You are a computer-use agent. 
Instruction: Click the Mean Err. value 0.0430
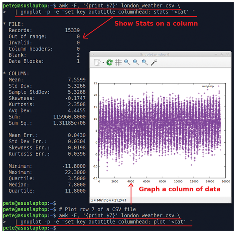(77, 135)
